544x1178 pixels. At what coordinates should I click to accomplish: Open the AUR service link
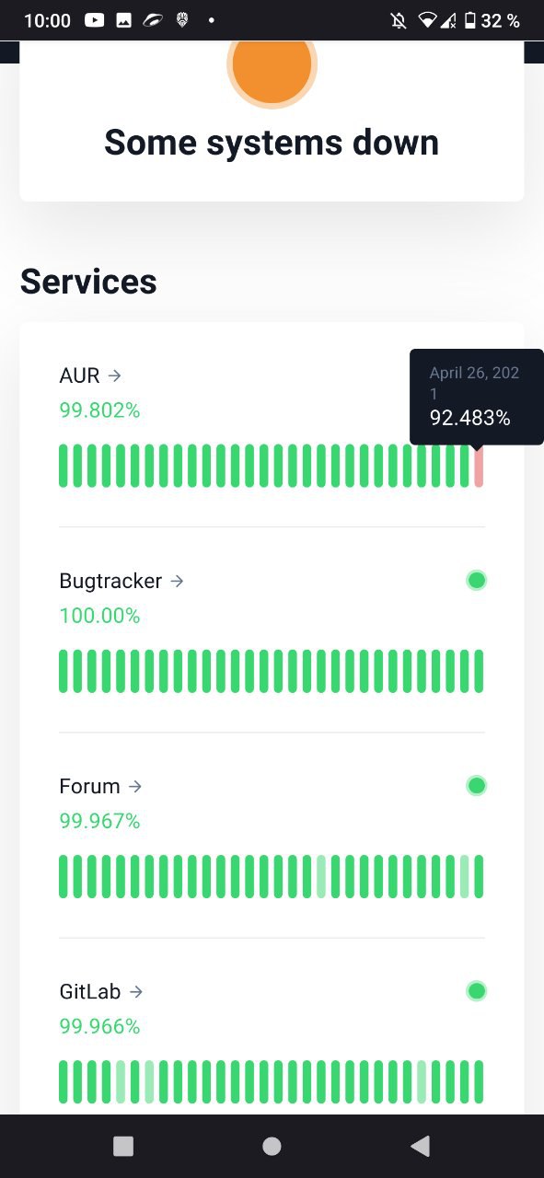click(x=90, y=375)
